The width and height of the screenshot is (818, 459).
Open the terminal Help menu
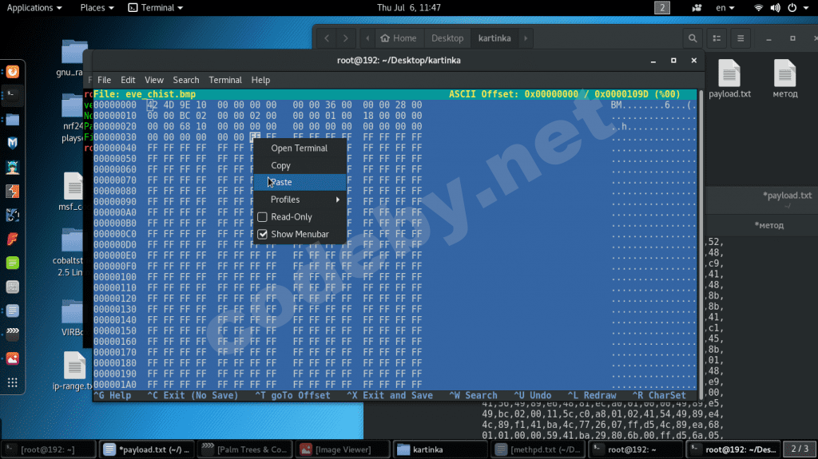click(x=260, y=80)
